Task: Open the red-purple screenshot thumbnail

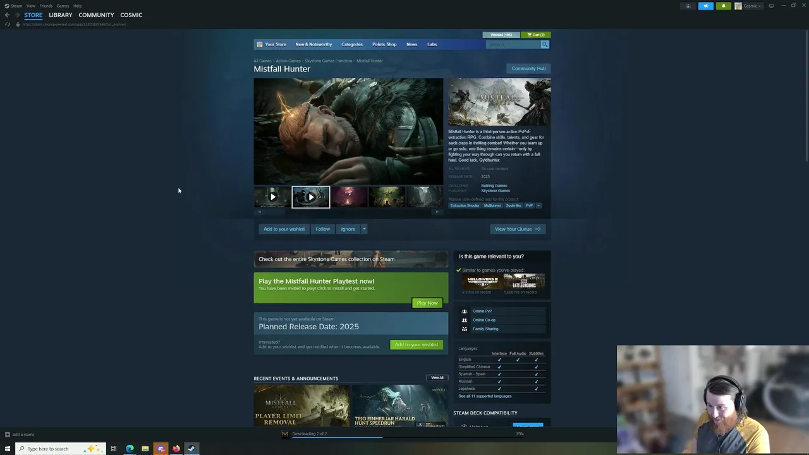Action: (x=349, y=197)
